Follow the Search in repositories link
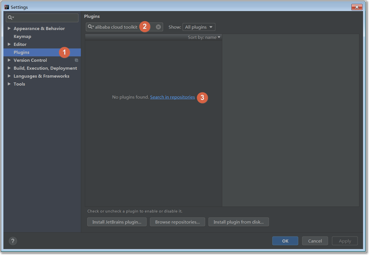This screenshot has width=369, height=255. click(x=172, y=97)
